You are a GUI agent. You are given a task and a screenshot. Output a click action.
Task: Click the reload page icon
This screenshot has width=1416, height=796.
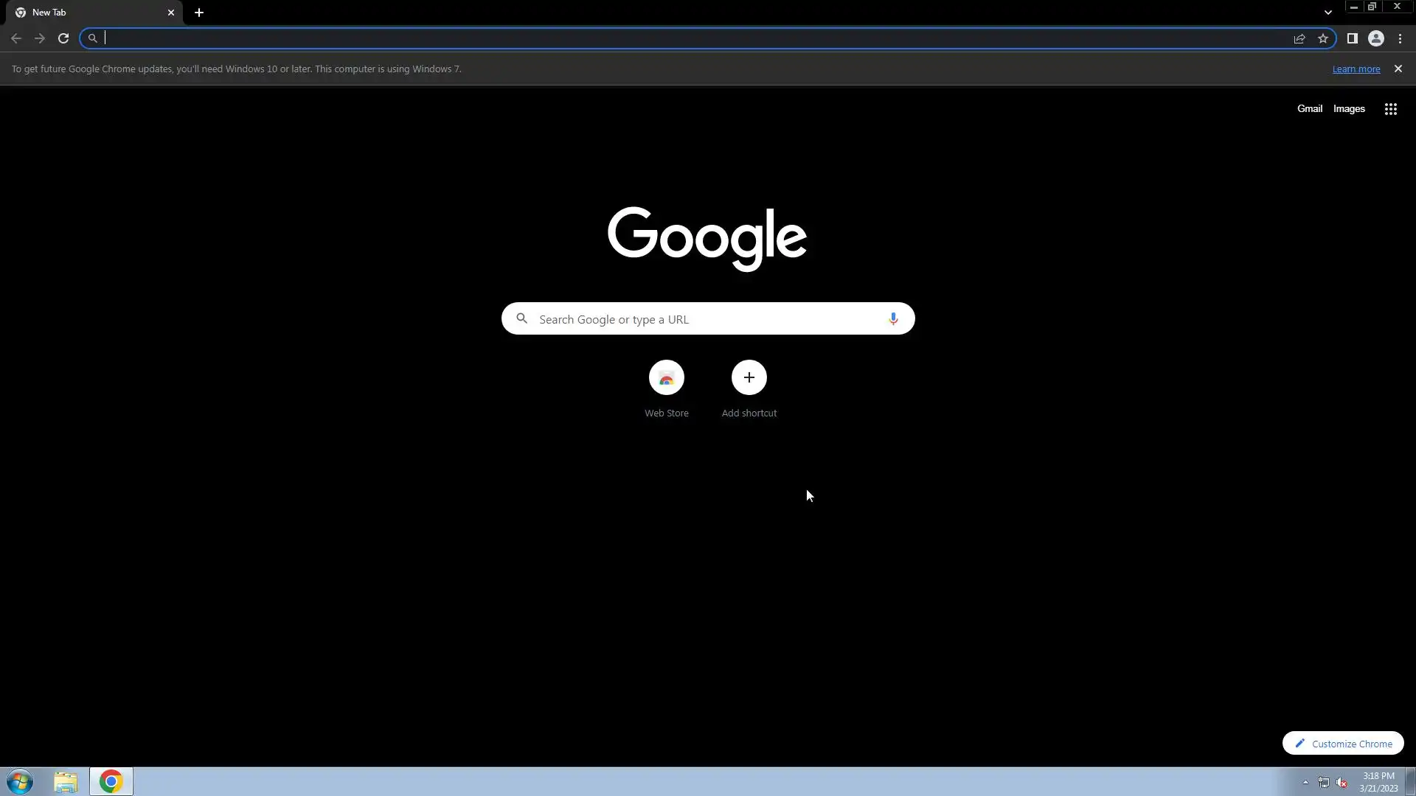pyautogui.click(x=63, y=38)
